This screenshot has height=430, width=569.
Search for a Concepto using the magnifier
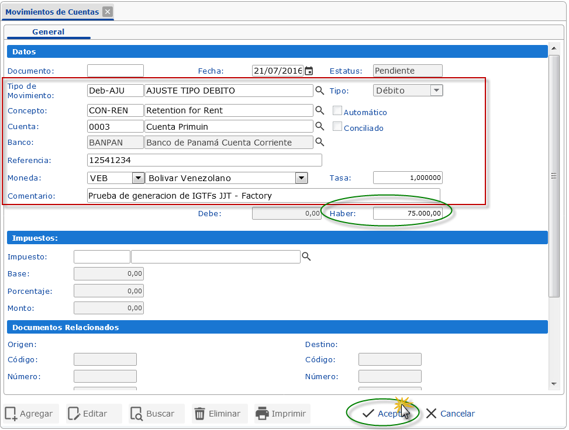(320, 110)
